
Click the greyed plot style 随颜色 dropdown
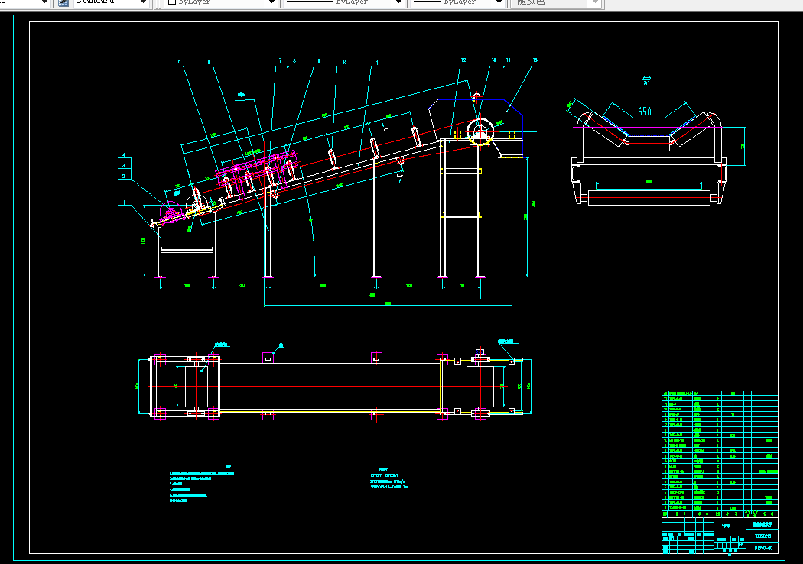point(555,3)
